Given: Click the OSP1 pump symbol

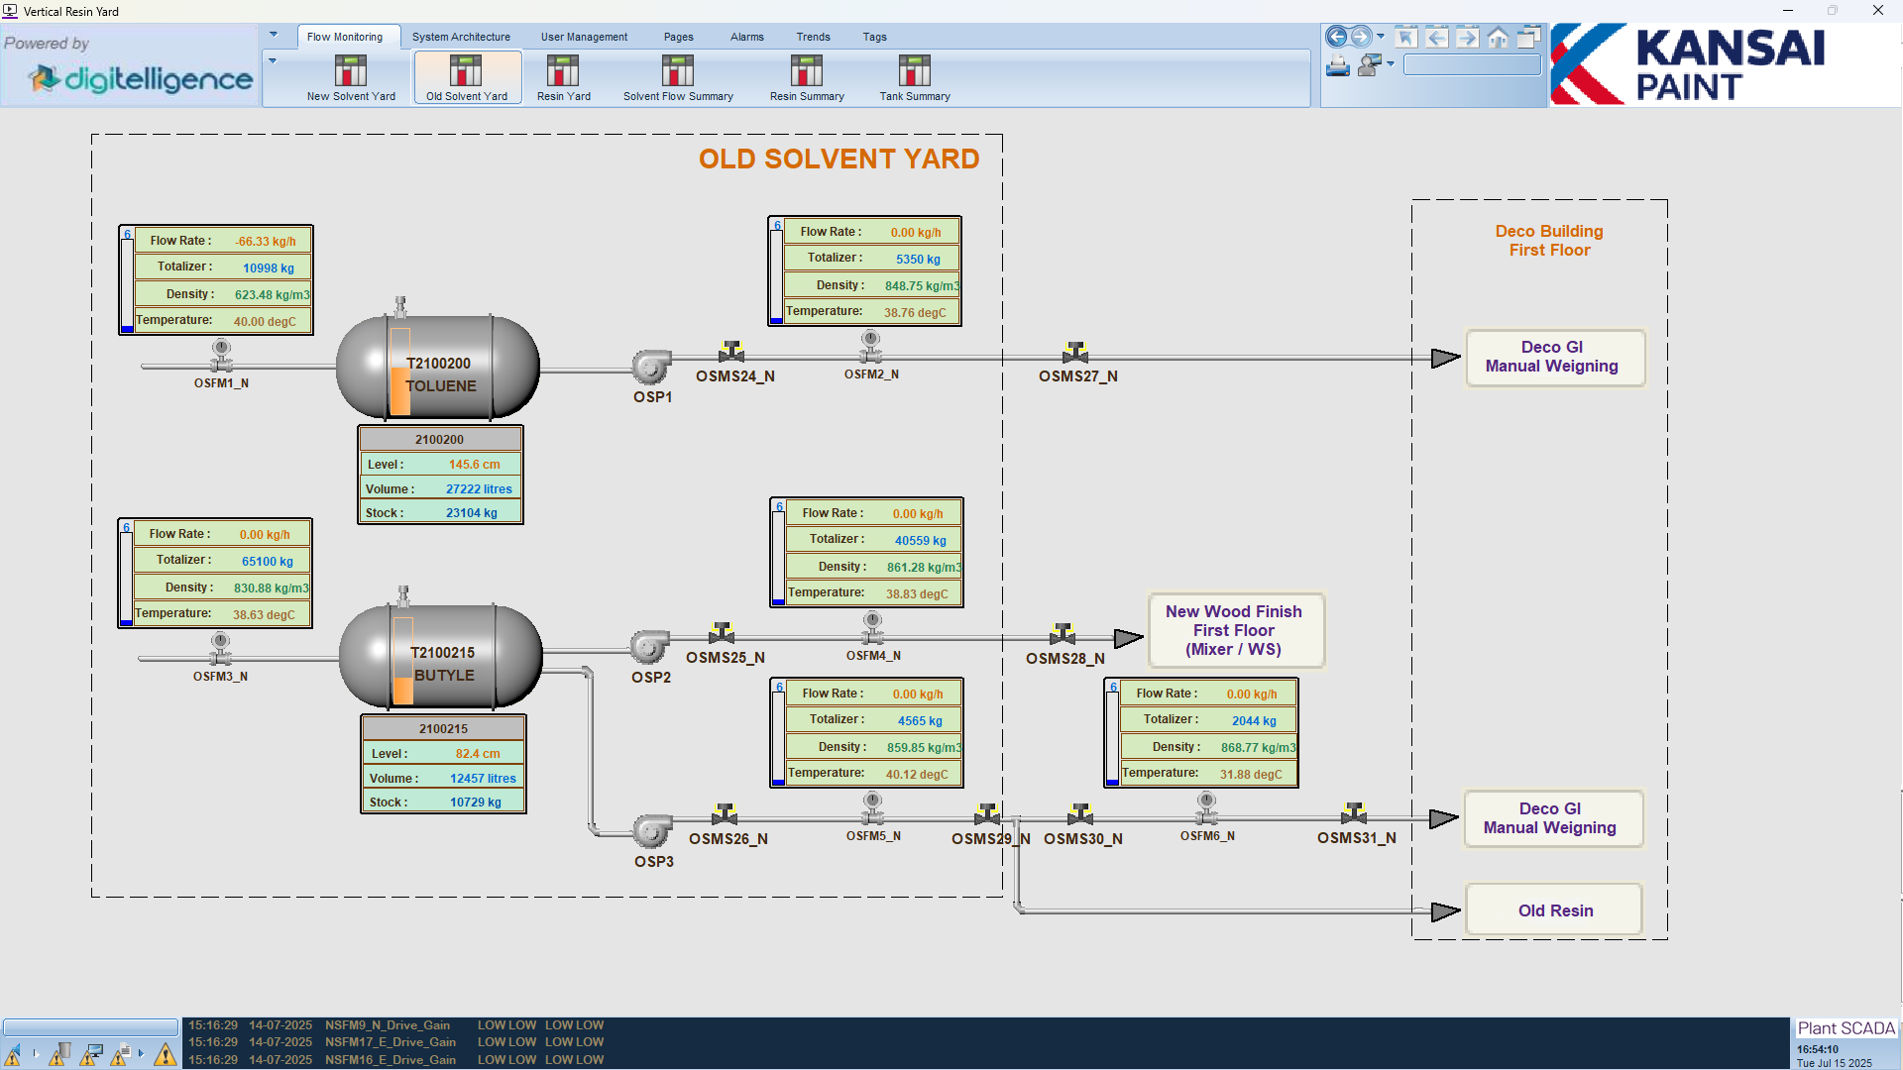Looking at the screenshot, I should [x=651, y=367].
